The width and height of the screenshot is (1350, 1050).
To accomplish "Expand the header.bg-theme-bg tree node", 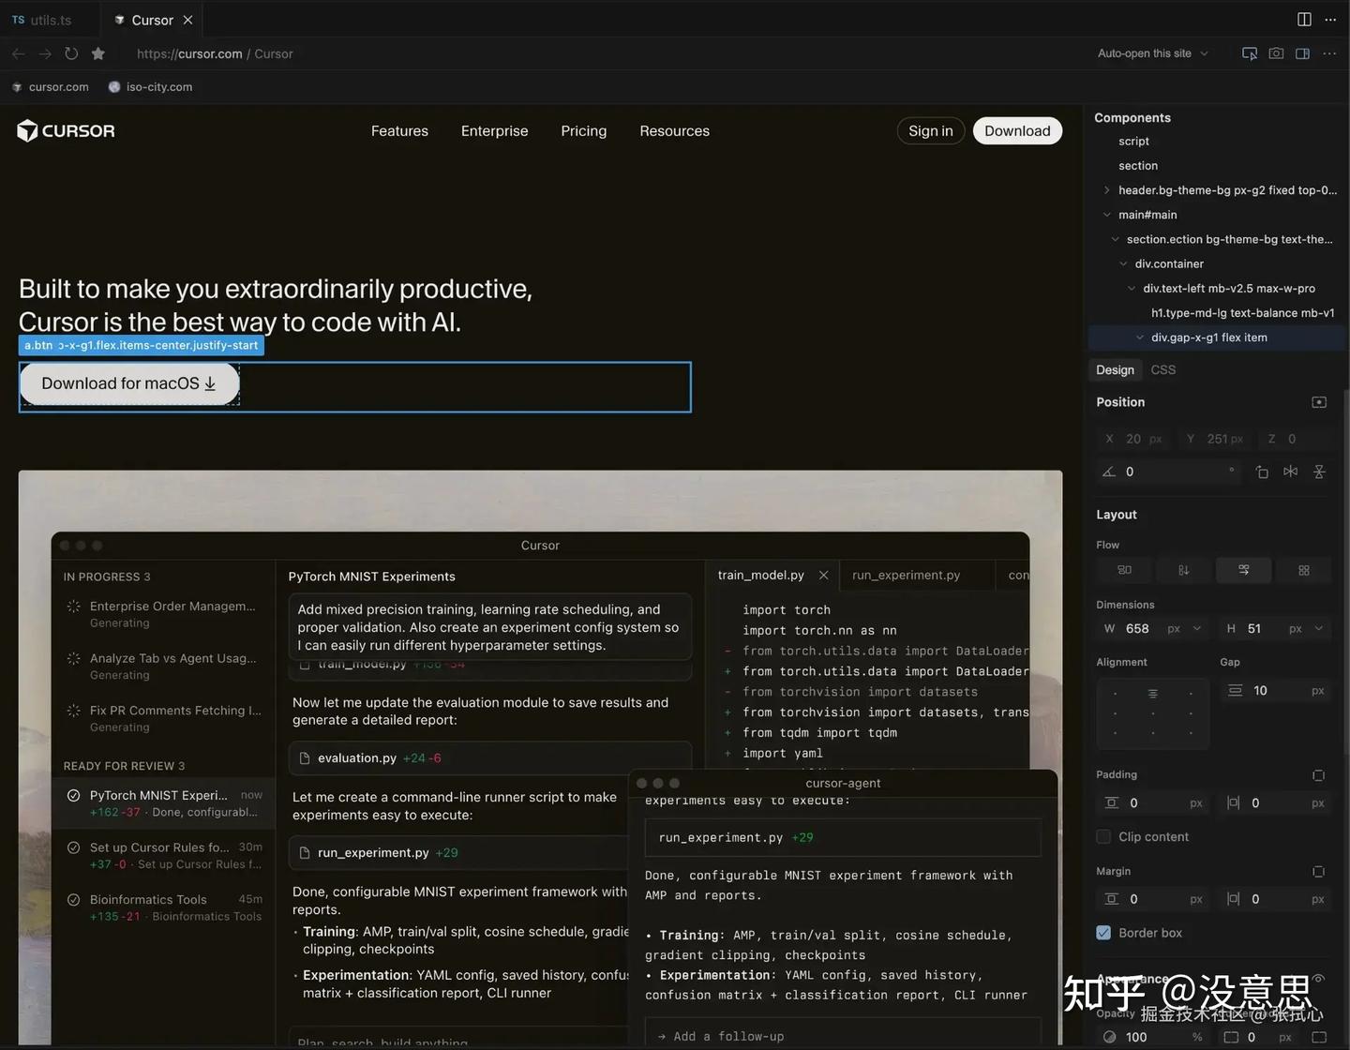I will (x=1107, y=190).
